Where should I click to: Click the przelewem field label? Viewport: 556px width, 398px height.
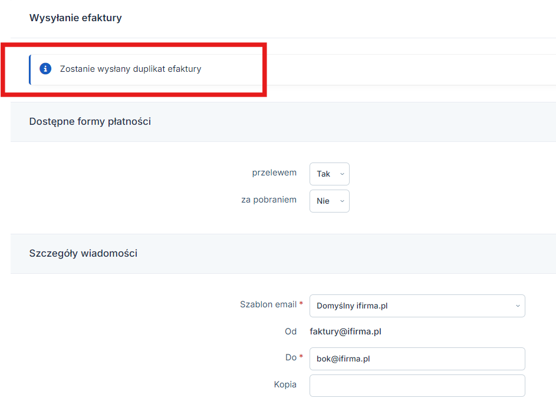274,173
